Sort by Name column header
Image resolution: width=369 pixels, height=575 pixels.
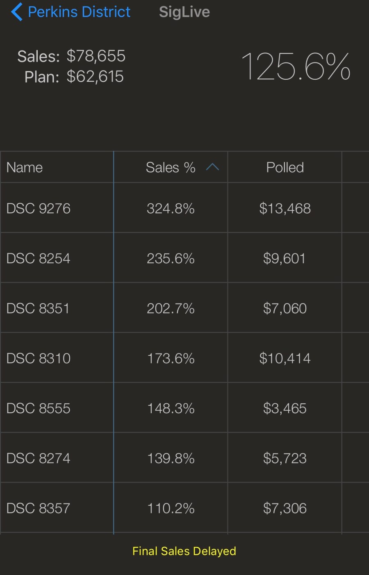(25, 167)
